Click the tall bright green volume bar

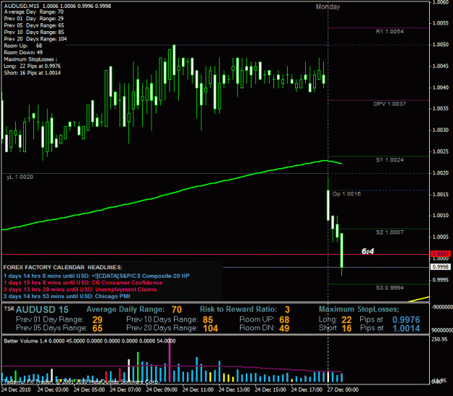pos(138,367)
